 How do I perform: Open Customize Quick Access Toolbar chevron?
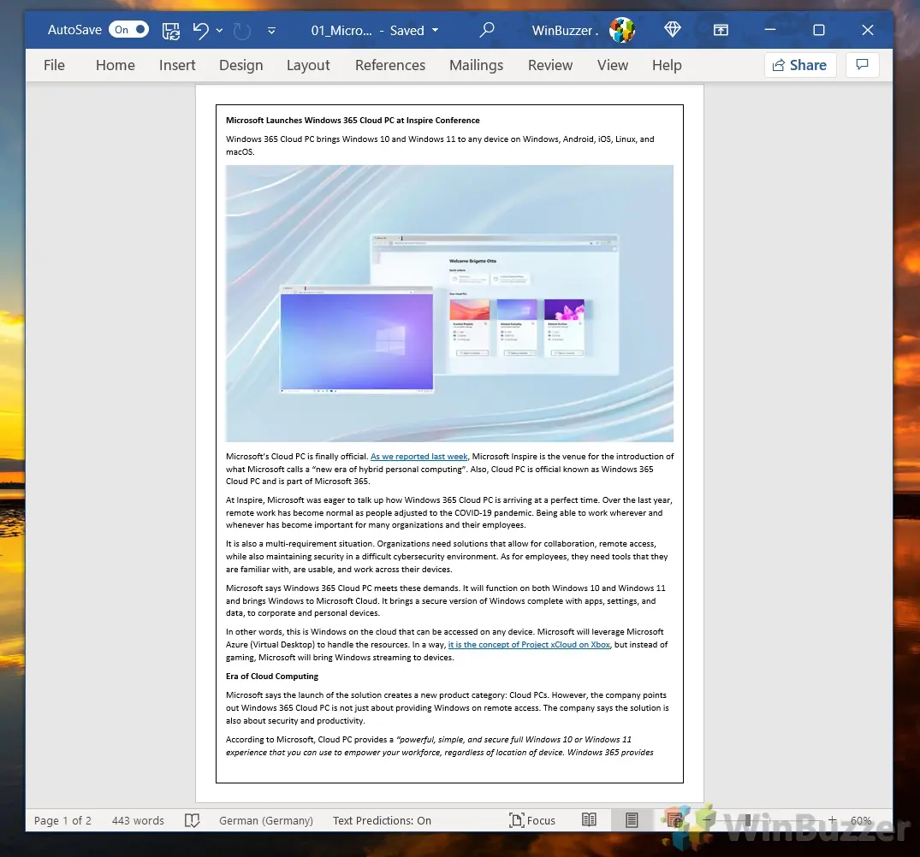pos(271,30)
